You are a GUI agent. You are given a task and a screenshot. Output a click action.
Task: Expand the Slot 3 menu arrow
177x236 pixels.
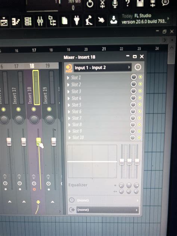click(x=69, y=91)
